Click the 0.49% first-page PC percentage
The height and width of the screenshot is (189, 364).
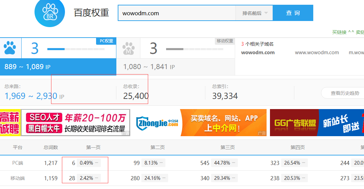pyautogui.click(x=89, y=163)
